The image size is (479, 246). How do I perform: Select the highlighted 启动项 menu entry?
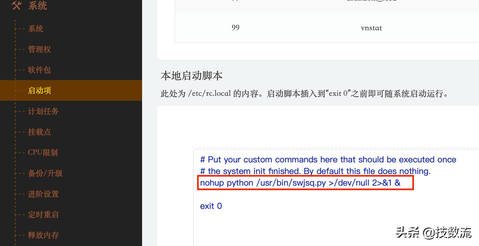pyautogui.click(x=71, y=90)
